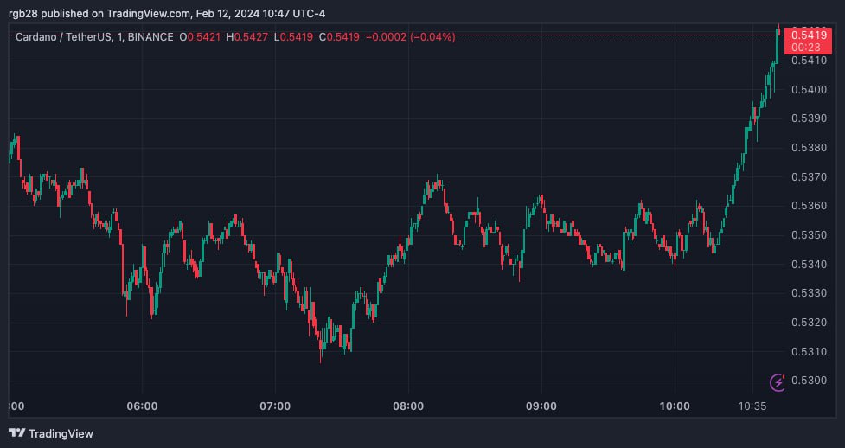Open the Cardano / TetherUS symbol title
The width and height of the screenshot is (845, 448).
pyautogui.click(x=63, y=36)
